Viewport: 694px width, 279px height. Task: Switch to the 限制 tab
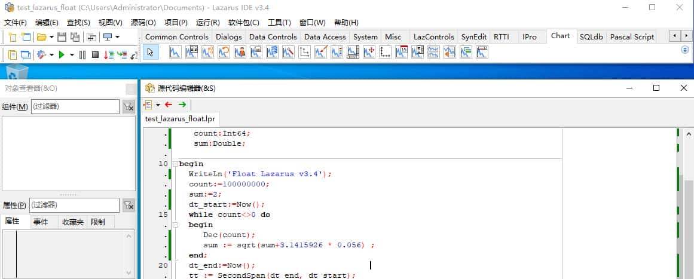[98, 222]
